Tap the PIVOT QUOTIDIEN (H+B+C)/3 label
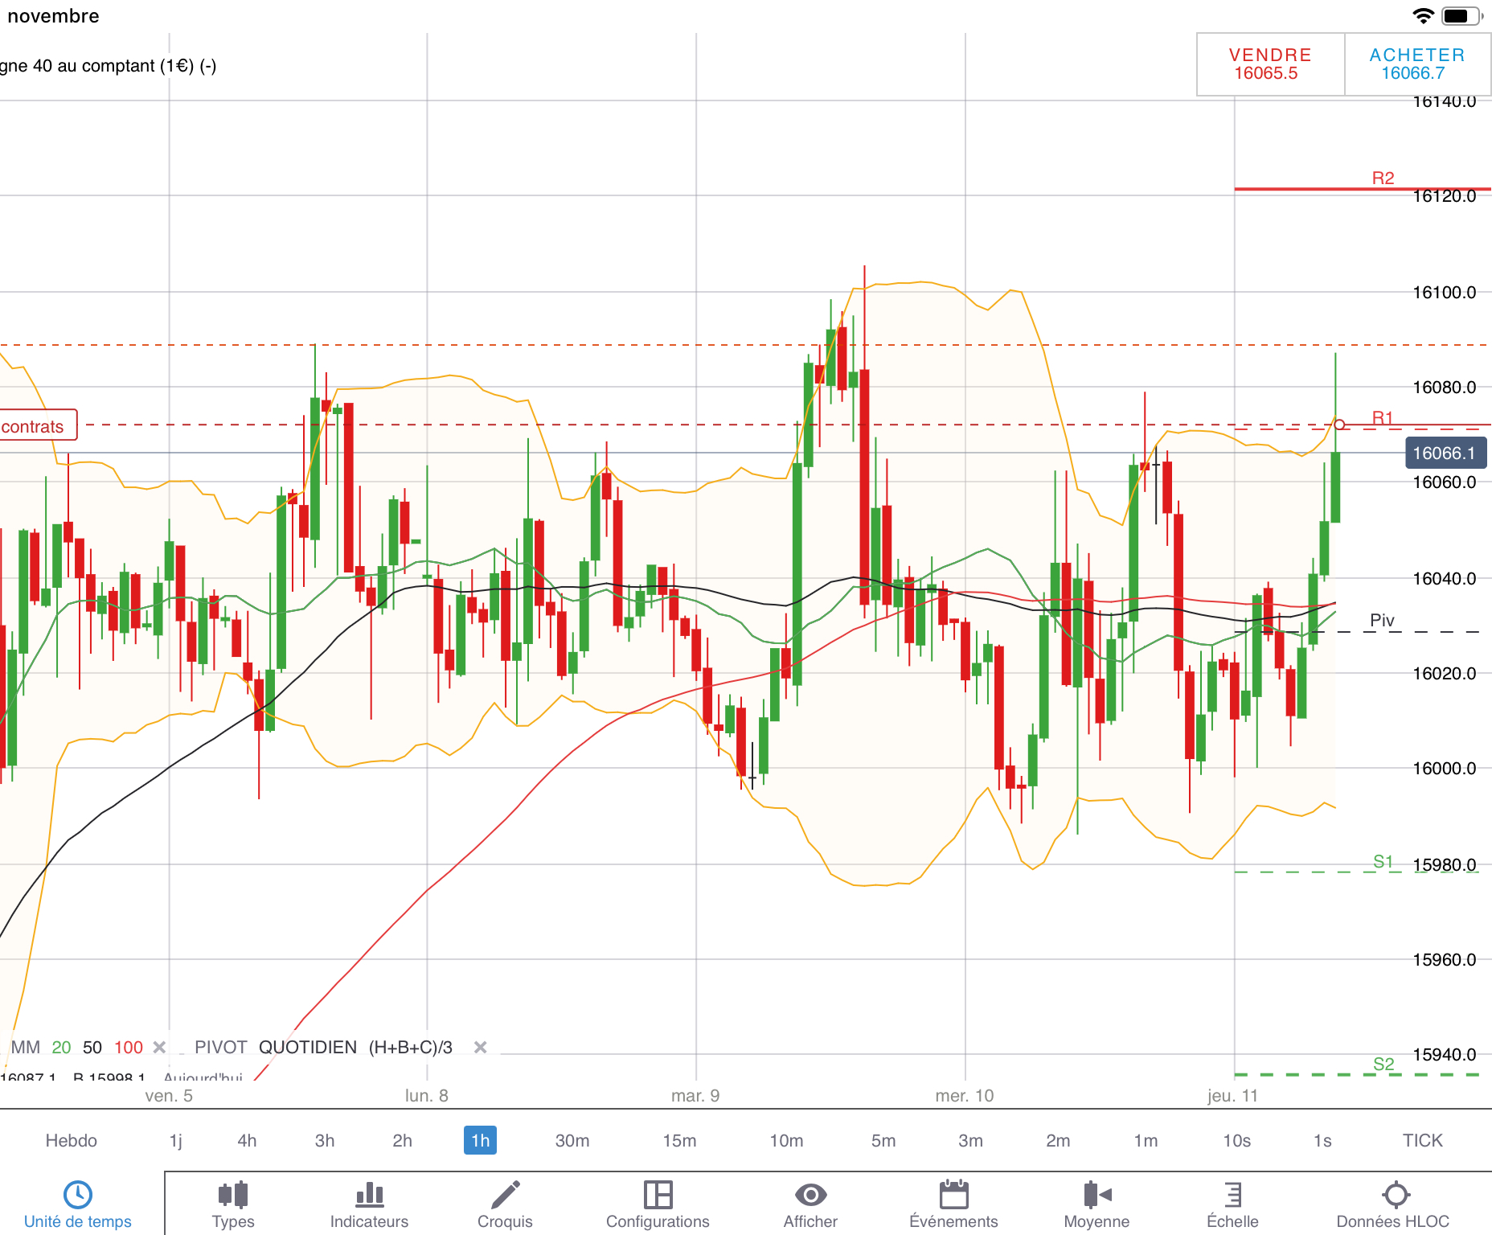 (323, 1047)
